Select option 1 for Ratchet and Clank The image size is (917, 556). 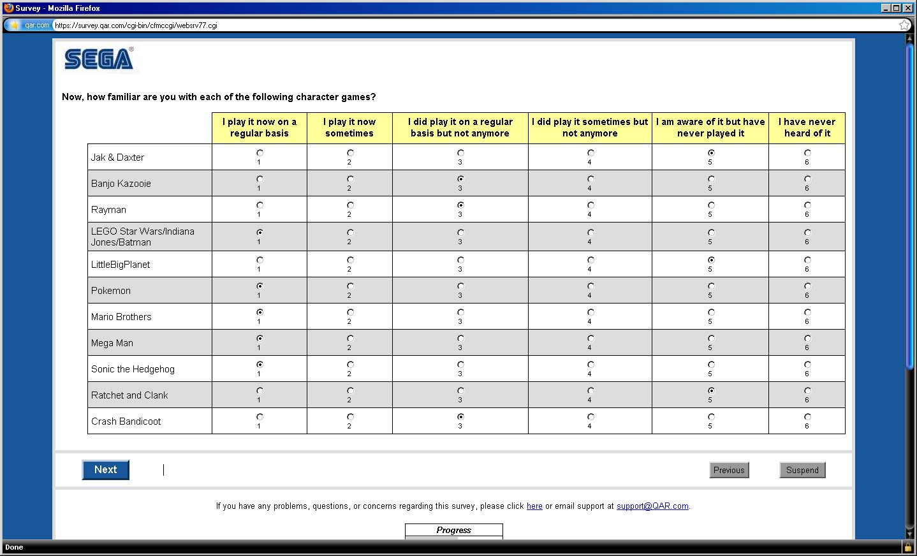(260, 391)
